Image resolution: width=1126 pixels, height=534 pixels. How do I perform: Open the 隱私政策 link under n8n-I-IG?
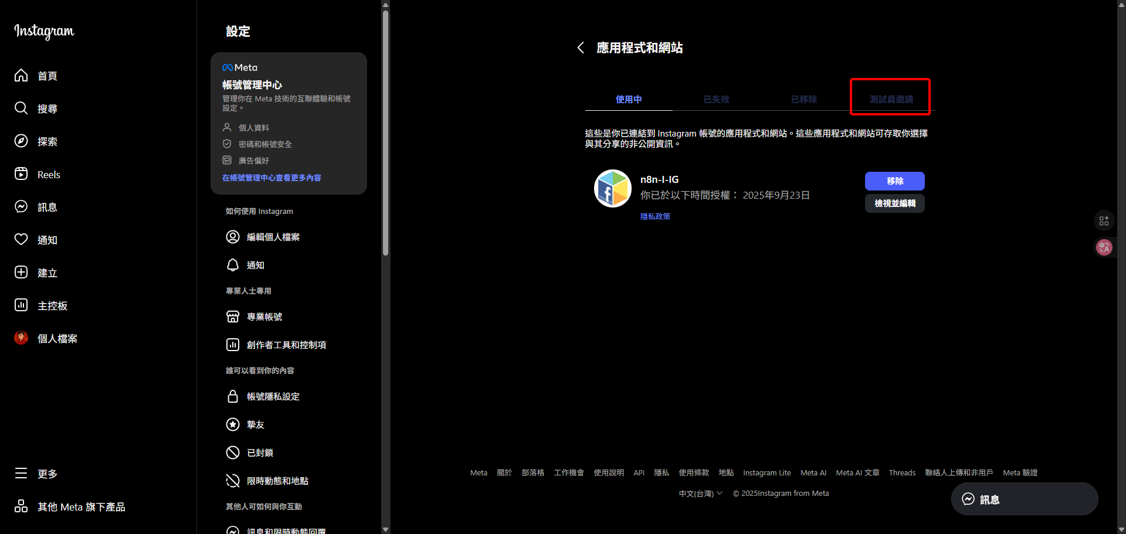tap(655, 216)
